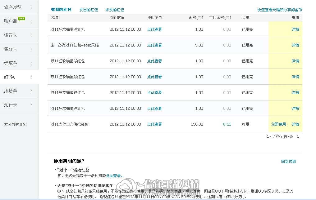This screenshot has height=200, width=316.
Task: Open 账户通 in the sidebar
Action: click(11, 21)
